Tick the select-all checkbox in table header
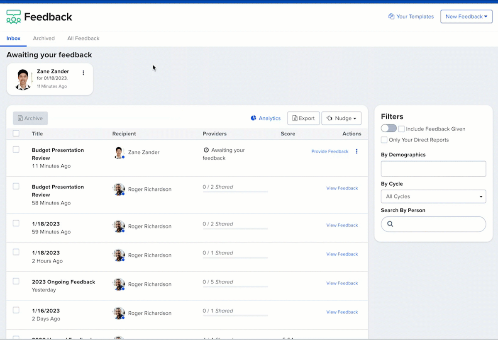 click(x=16, y=134)
